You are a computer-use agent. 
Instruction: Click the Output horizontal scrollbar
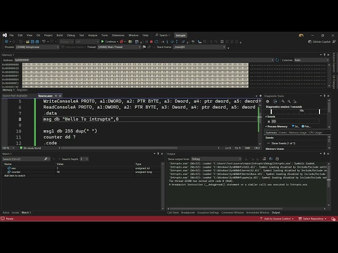[x=227, y=209]
